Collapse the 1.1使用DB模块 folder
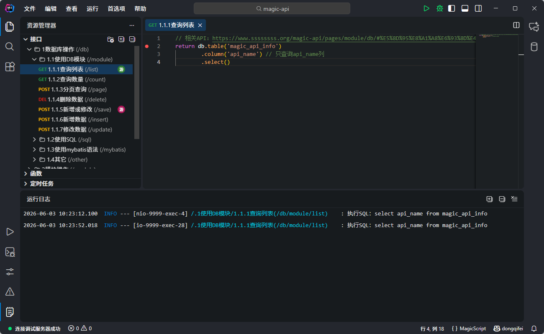 [x=35, y=59]
